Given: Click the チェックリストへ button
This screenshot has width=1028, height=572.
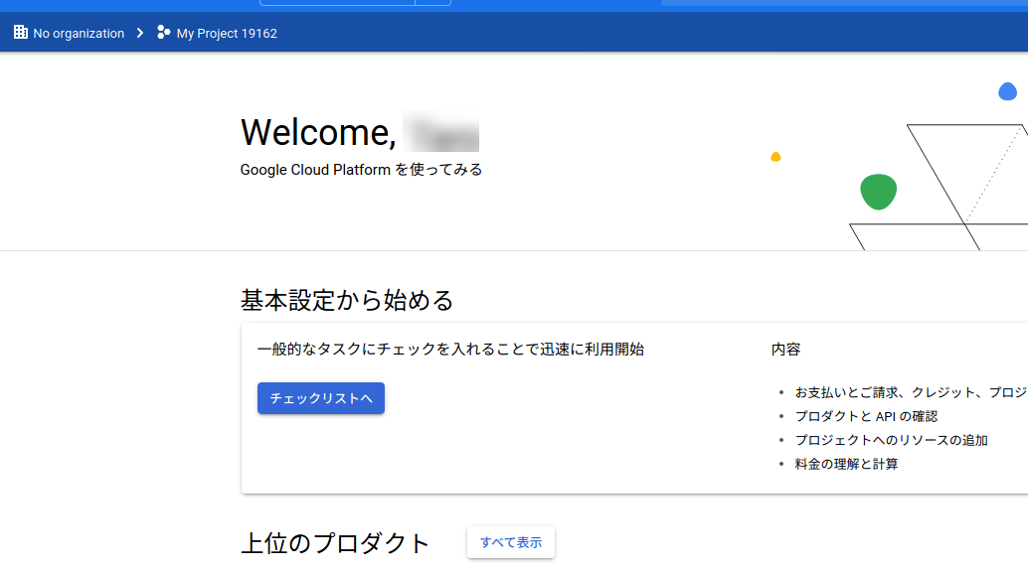Looking at the screenshot, I should (x=320, y=397).
